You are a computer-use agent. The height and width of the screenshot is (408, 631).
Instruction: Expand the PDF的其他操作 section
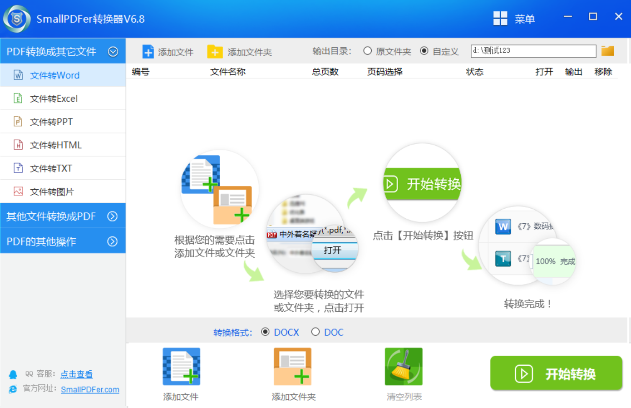(x=112, y=241)
